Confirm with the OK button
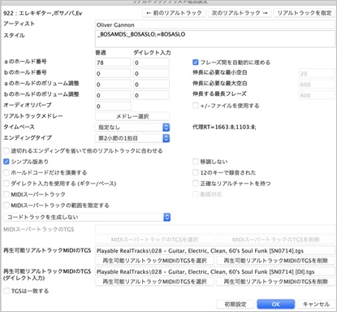Image resolution: width=337 pixels, height=312 pixels. (x=275, y=304)
